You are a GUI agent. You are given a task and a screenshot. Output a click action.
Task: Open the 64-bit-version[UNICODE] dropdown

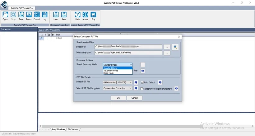(x=118, y=82)
